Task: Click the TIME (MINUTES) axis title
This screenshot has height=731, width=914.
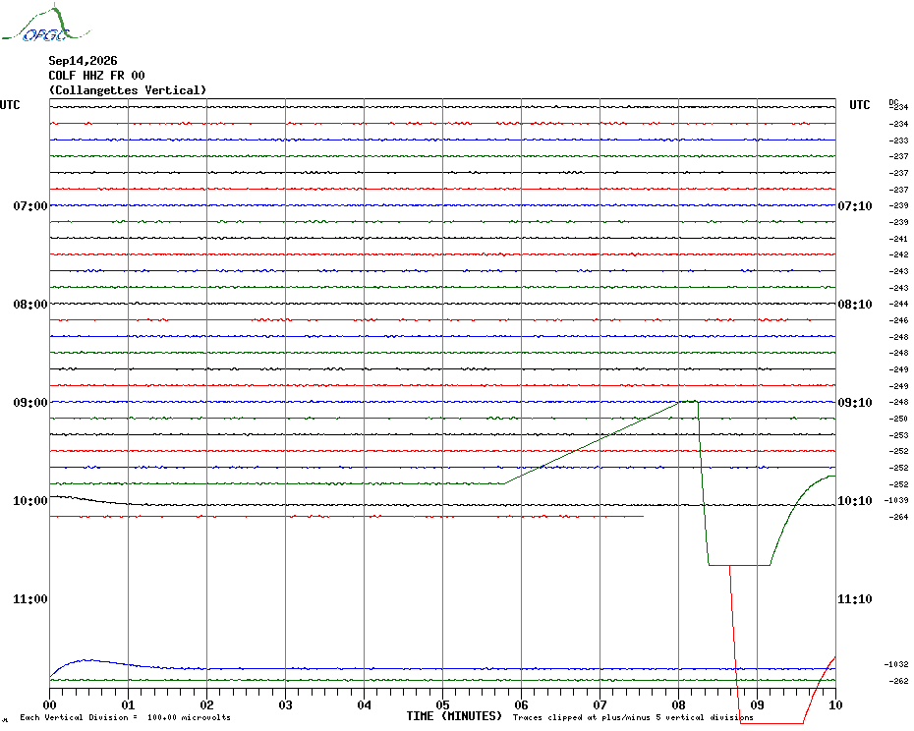Action: pos(454,716)
